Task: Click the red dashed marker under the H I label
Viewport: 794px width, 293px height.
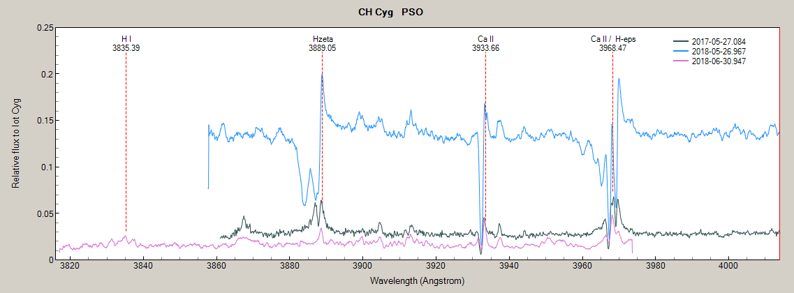Action: [x=126, y=142]
